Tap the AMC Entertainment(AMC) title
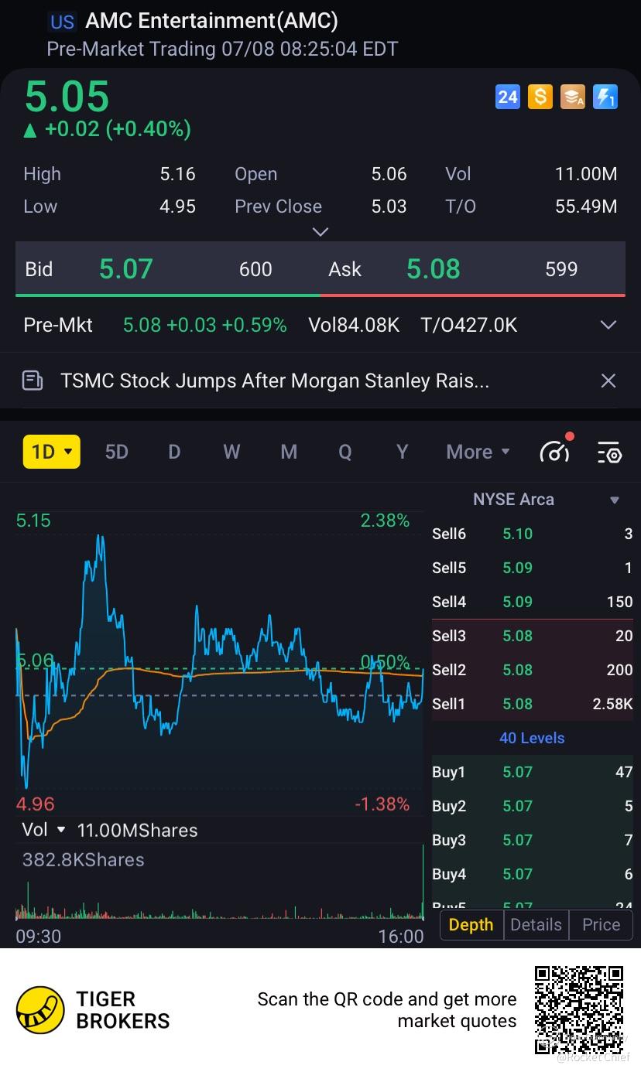Screen dimensions: 641x1072 [211, 21]
